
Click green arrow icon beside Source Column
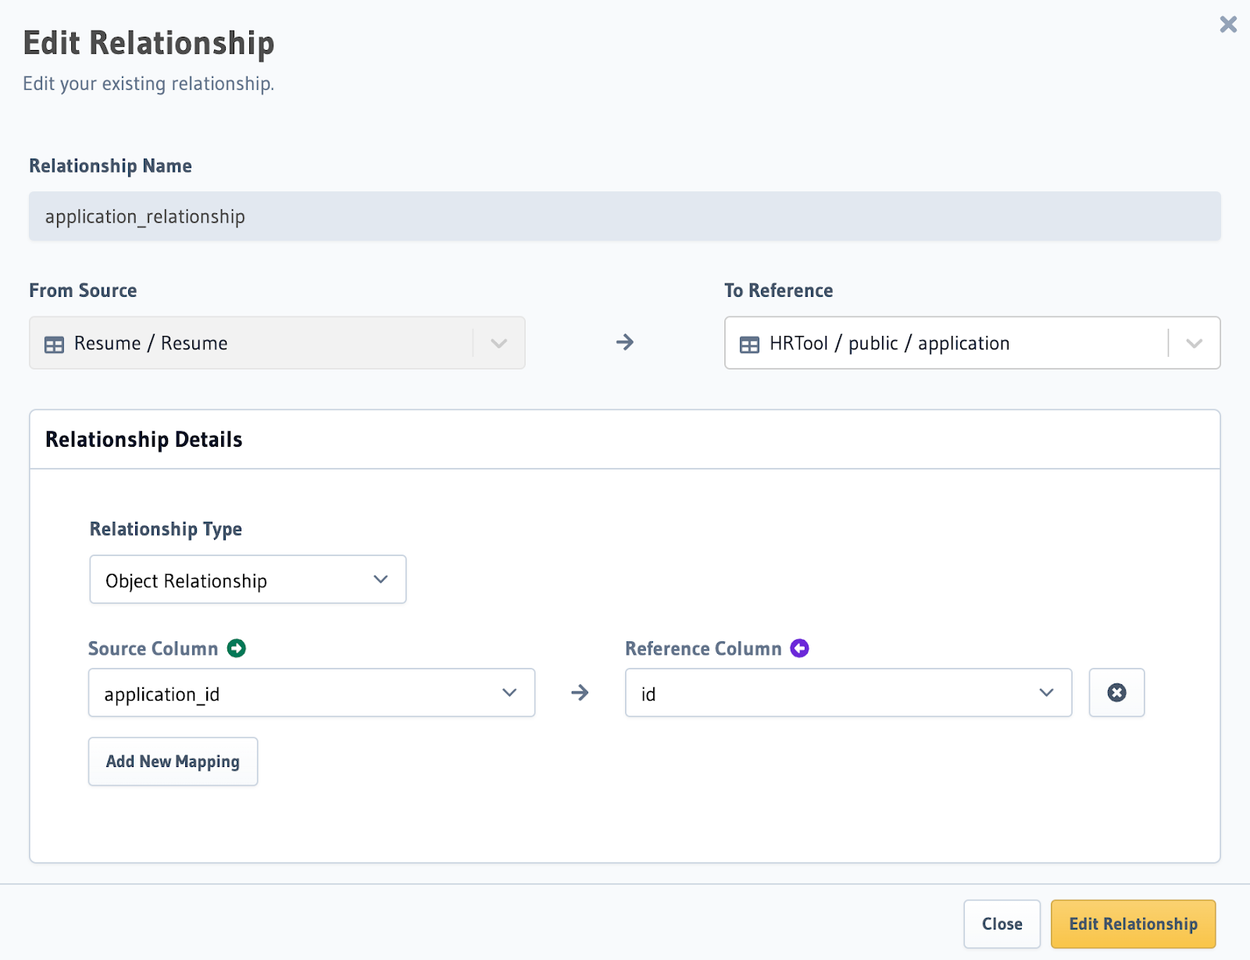pyautogui.click(x=236, y=648)
